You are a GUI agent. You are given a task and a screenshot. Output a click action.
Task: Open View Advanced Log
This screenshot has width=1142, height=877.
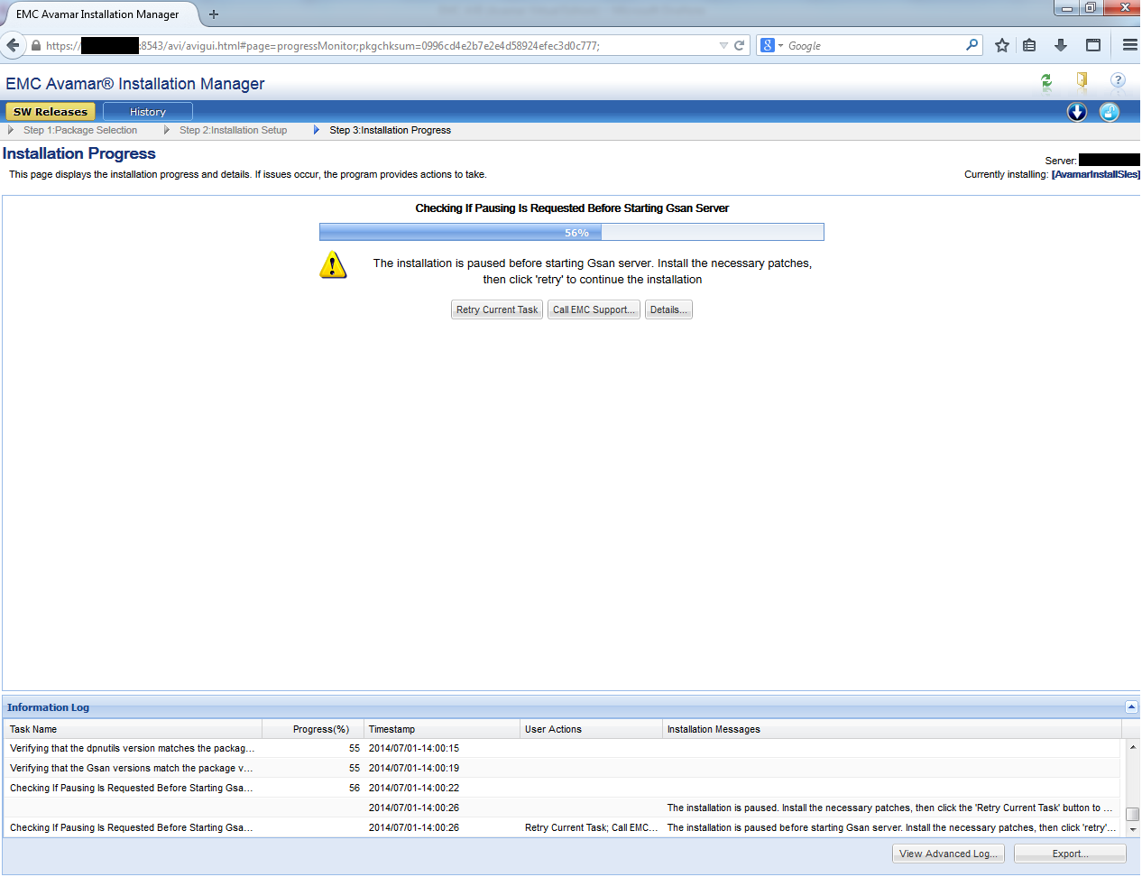948,854
